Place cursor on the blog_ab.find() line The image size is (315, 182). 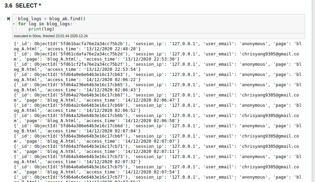pos(52,18)
